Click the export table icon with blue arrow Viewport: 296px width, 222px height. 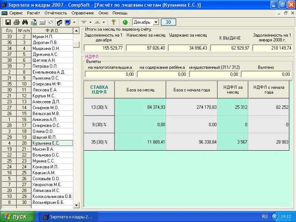click(34, 22)
